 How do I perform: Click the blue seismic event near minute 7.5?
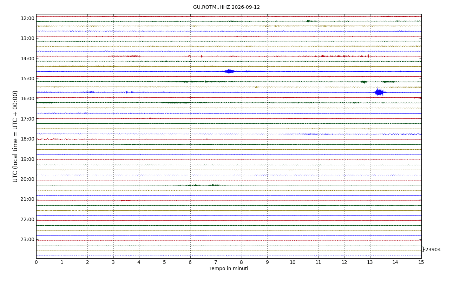[x=230, y=71]
